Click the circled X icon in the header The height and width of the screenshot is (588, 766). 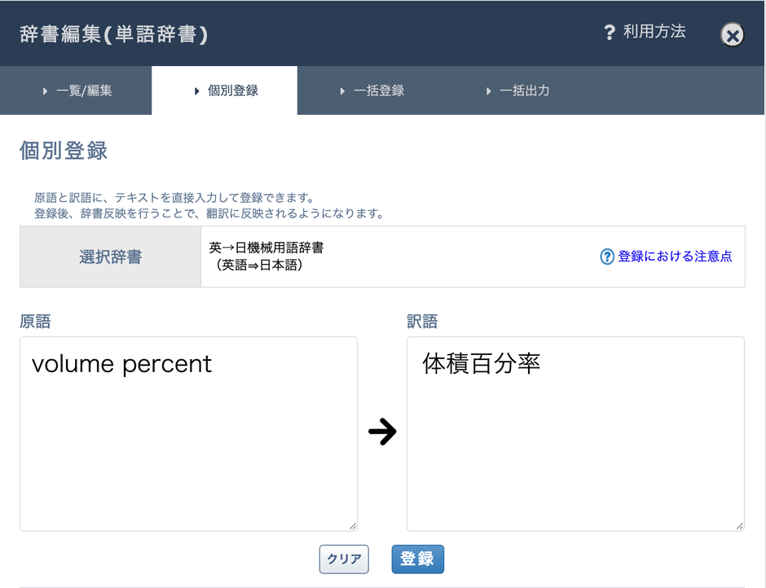[x=733, y=34]
